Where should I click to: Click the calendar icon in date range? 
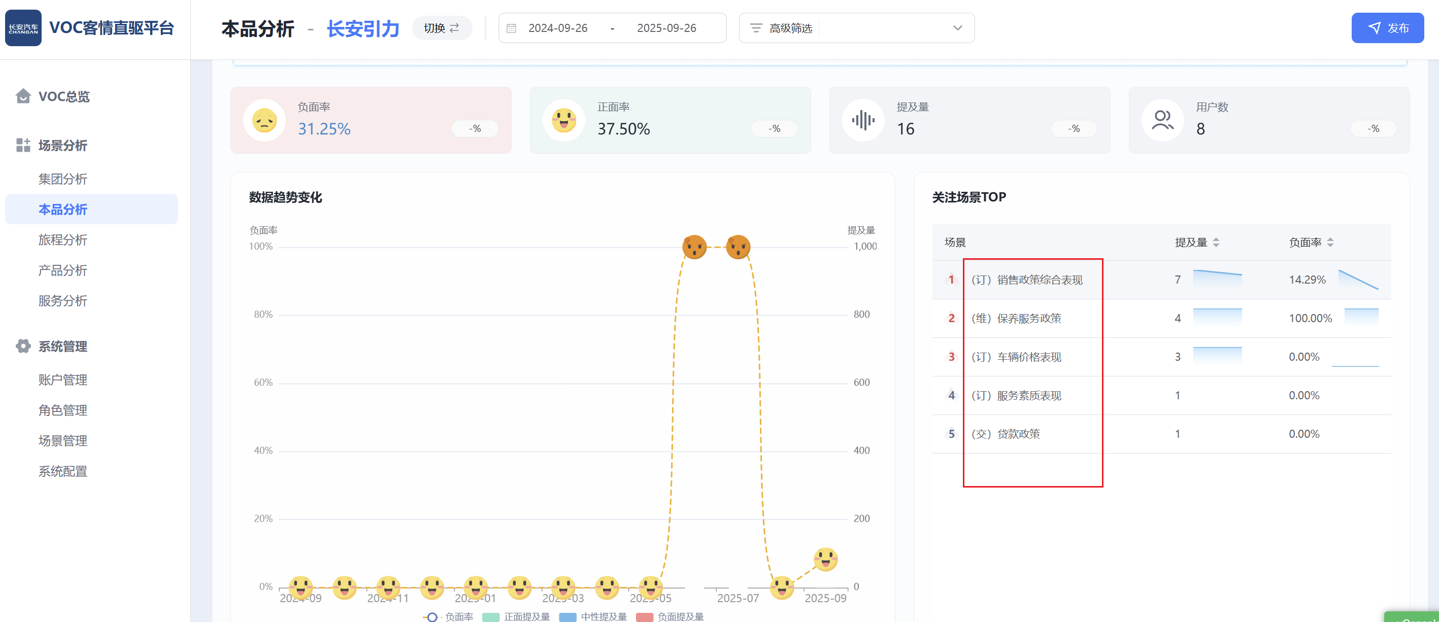pyautogui.click(x=511, y=28)
